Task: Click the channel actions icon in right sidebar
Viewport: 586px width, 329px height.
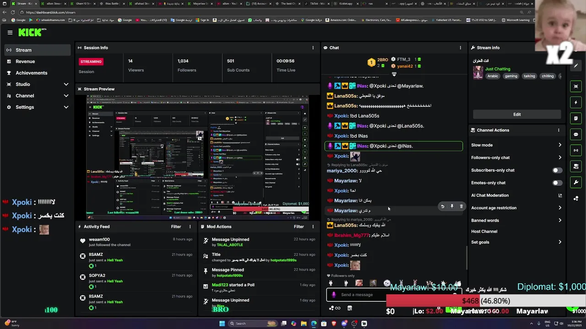Action: coord(576,166)
